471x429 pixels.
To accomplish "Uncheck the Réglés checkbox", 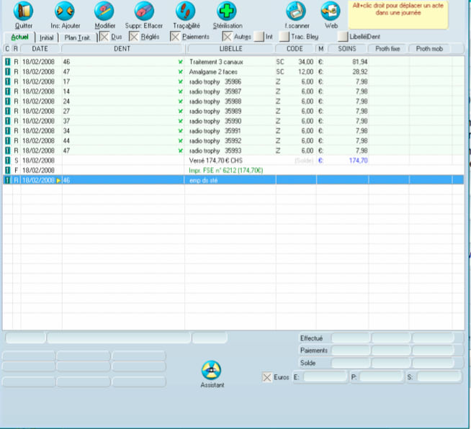I will point(134,36).
